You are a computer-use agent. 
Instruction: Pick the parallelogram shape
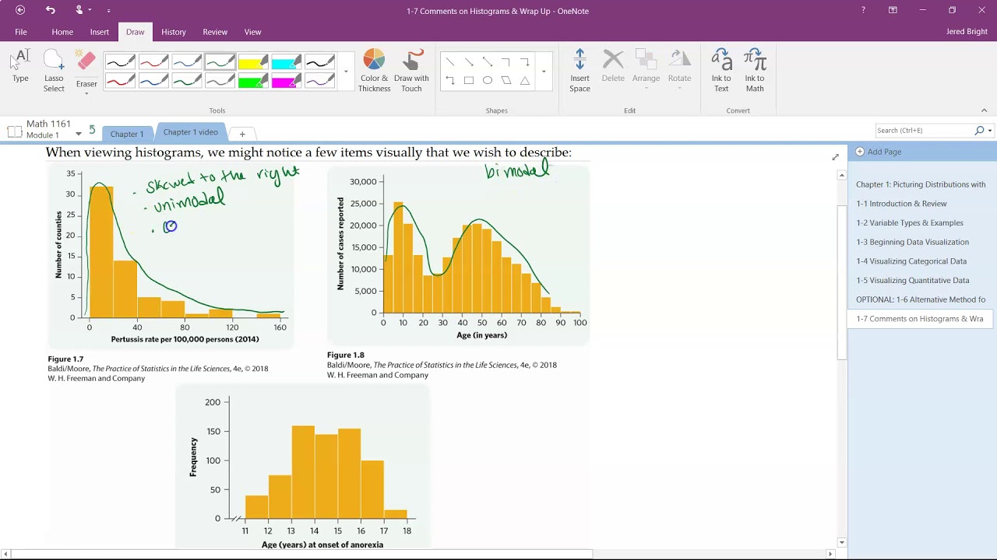click(506, 80)
